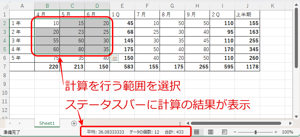The width and height of the screenshot is (300, 137).
Task: Click cell showing 345
Action: pos(248,49)
